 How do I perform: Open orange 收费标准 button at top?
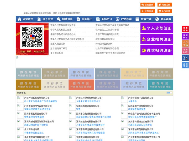(148, 11)
